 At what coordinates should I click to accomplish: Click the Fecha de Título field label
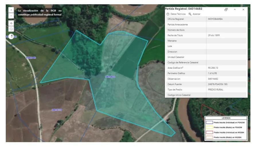tap(175, 35)
